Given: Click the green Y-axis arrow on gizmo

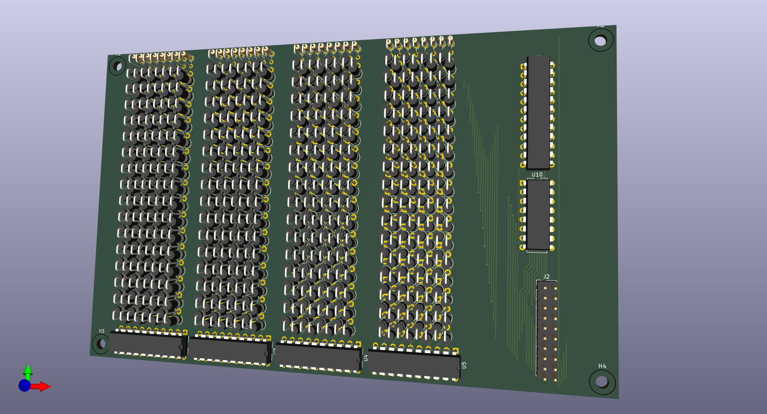Looking at the screenshot, I should pos(28,370).
